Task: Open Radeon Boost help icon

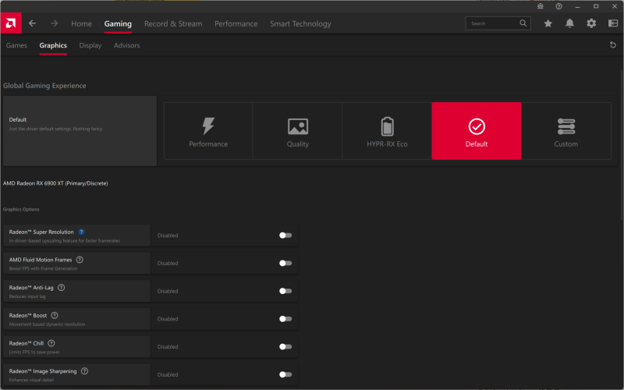Action: pos(55,316)
